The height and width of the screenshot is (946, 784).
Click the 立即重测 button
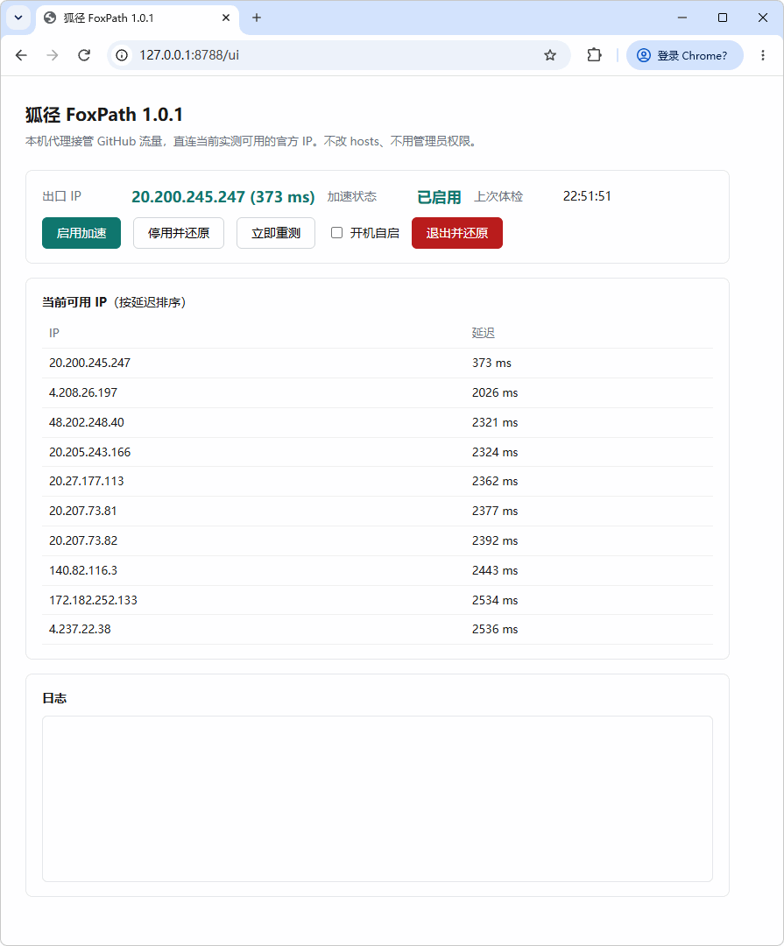[276, 233]
